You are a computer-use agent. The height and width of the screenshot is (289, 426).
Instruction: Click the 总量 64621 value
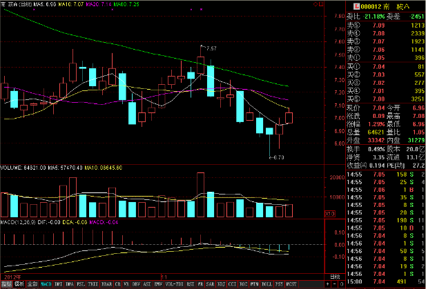(376, 132)
